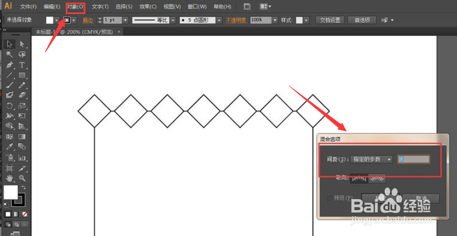Swap fill and stroke colors
This screenshot has width=457, height=236.
[x=24, y=187]
